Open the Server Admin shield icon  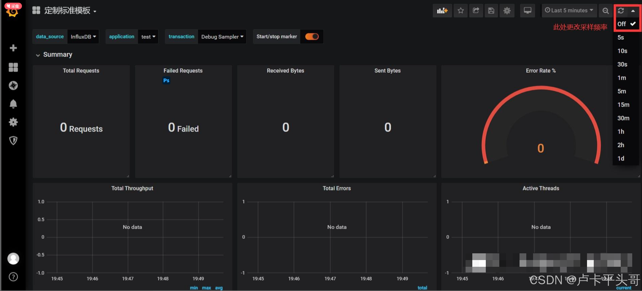point(13,140)
